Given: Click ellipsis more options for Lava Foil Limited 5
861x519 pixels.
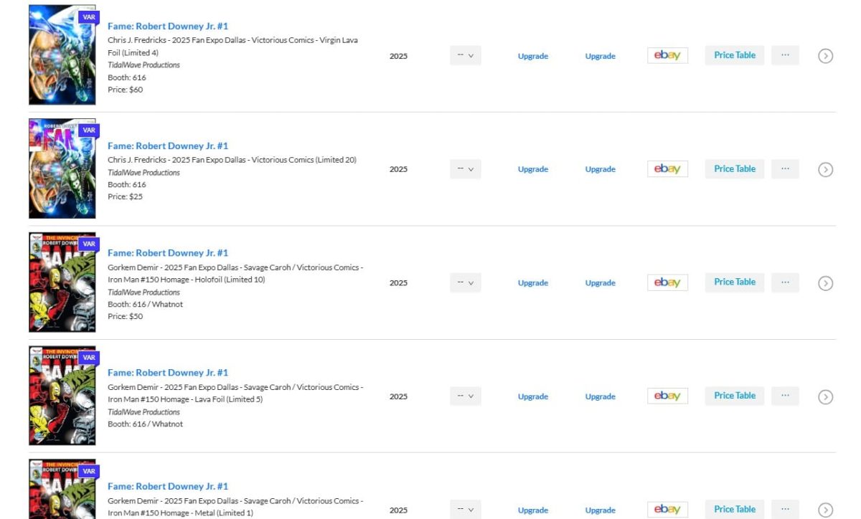Looking at the screenshot, I should (x=785, y=396).
